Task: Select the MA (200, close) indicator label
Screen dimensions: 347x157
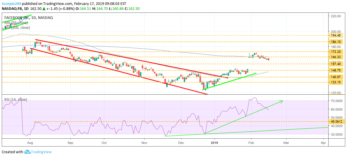Action: coord(17,28)
